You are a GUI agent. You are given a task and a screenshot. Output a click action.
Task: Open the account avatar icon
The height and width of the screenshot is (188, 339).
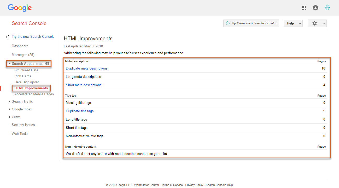pyautogui.click(x=327, y=8)
